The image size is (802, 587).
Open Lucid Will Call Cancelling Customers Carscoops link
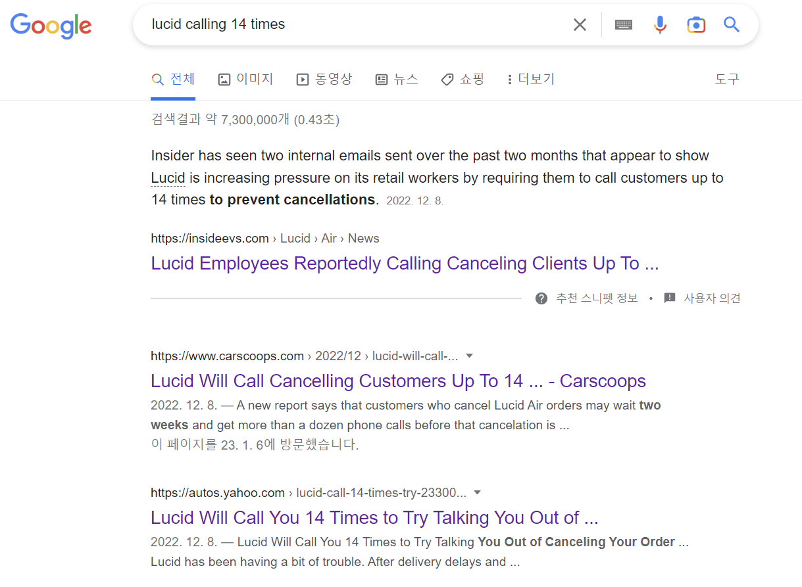pos(398,381)
